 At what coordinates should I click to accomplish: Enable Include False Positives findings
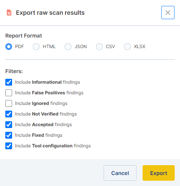pos(9,93)
